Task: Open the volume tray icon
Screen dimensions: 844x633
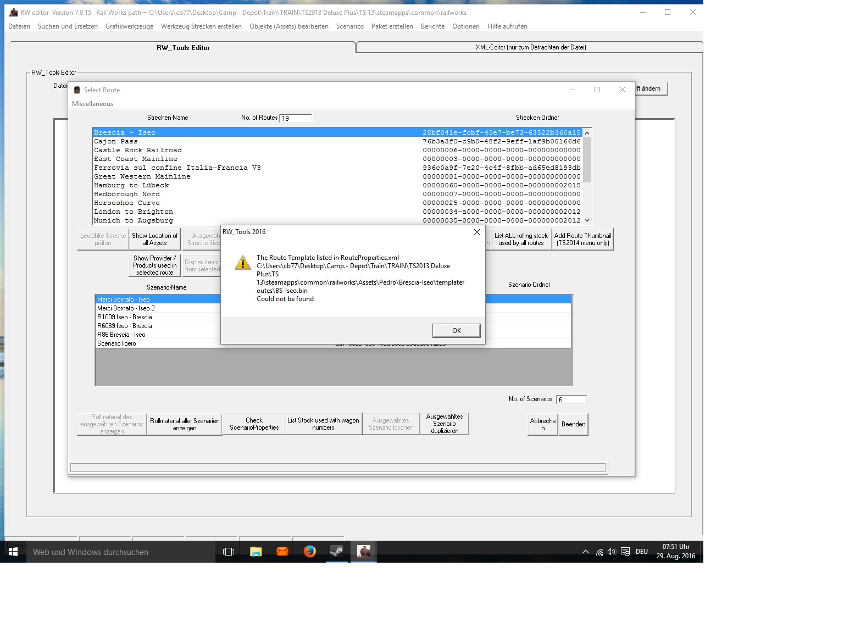Action: (612, 552)
